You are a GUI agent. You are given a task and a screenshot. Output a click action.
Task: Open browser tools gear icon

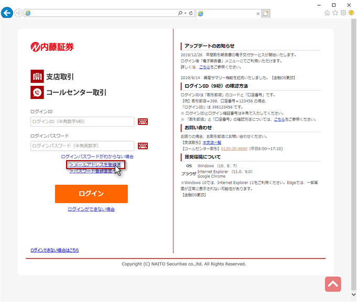pos(343,13)
